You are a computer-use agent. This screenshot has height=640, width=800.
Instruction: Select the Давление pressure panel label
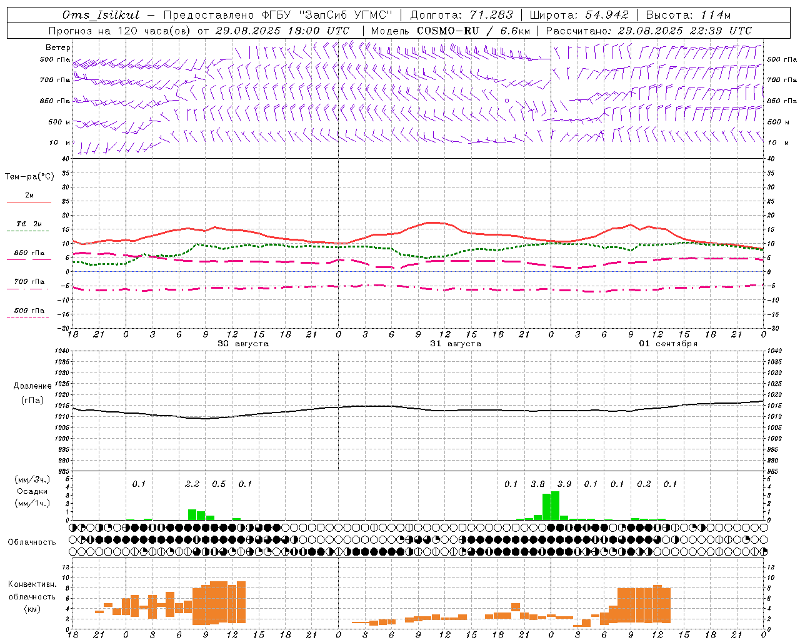point(32,386)
